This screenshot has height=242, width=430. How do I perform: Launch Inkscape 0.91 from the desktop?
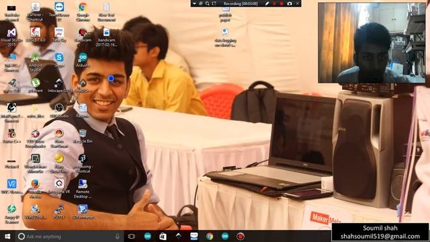[59, 85]
